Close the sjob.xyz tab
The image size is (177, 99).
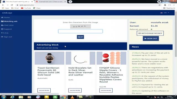click(32, 2)
